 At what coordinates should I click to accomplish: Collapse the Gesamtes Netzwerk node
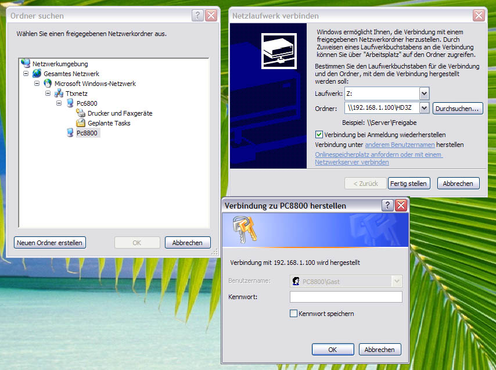click(x=26, y=73)
